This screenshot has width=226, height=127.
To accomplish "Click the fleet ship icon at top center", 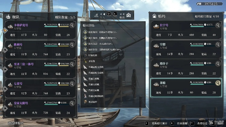I will coord(95,15).
